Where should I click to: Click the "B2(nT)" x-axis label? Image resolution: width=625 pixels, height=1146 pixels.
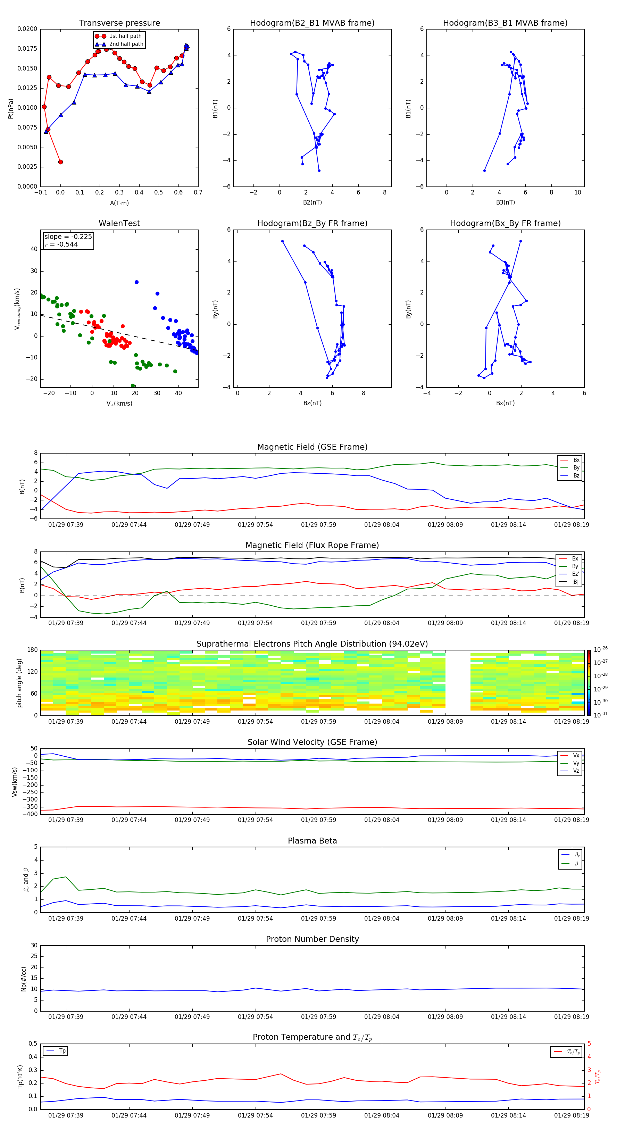312,202
